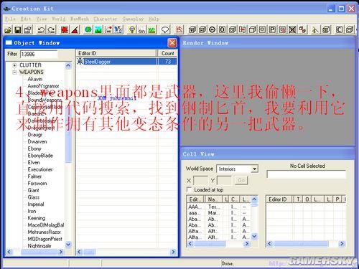Viewport: 359px width, 269px height.
Task: Click the Filter text field
Action: pyautogui.click(x=39, y=55)
